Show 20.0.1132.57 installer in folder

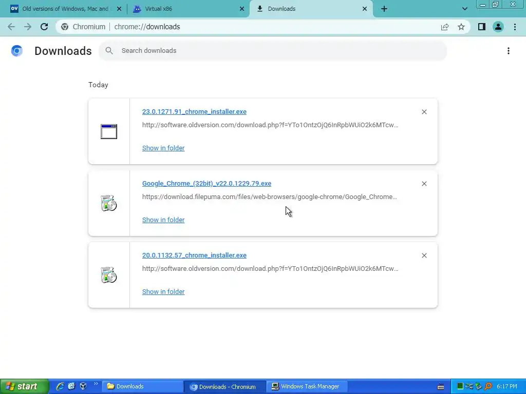163,291
